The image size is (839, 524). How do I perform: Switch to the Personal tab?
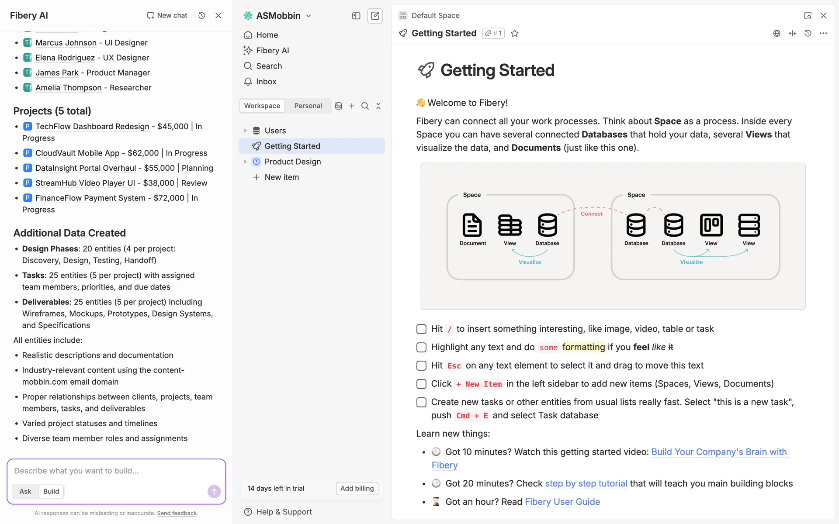[308, 106]
